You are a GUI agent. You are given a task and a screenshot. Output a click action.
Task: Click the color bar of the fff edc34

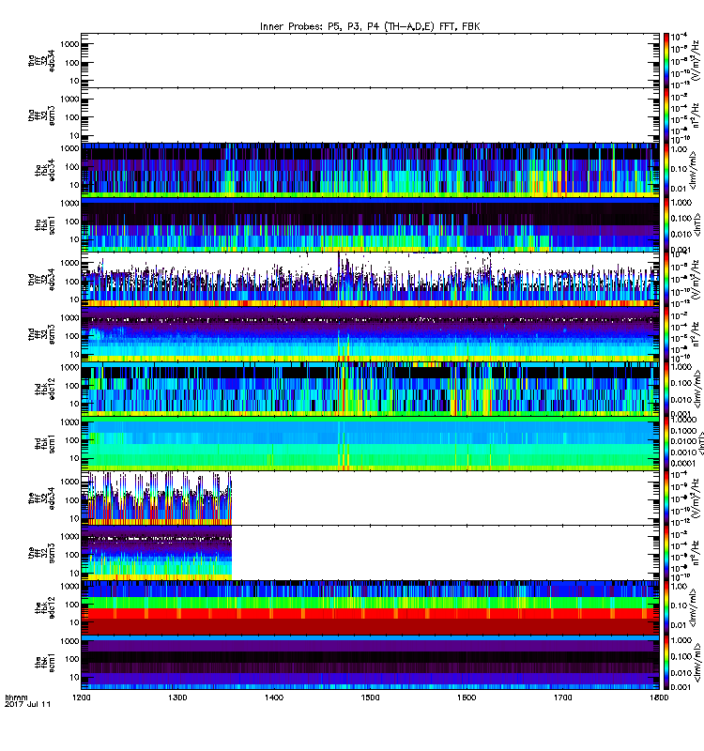[x=666, y=498]
